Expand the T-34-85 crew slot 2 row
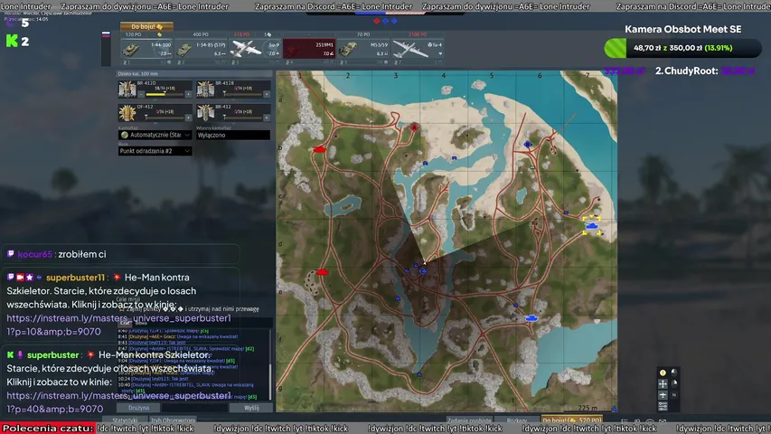Screen dimensions: 771x434 tap(200, 62)
